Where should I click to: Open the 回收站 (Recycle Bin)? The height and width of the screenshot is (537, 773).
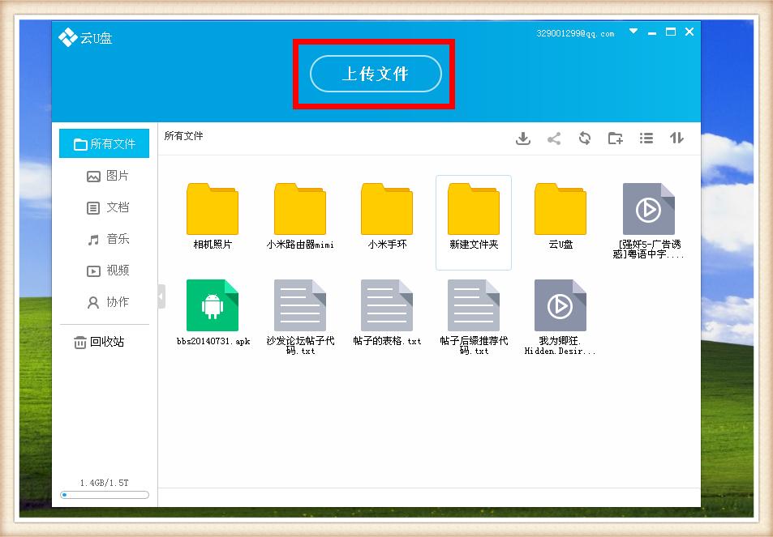[104, 342]
